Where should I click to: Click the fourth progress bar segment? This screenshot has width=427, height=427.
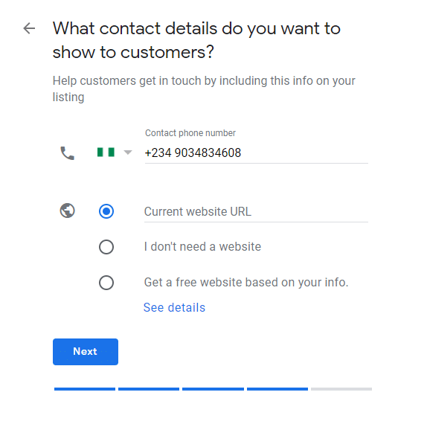coord(277,389)
